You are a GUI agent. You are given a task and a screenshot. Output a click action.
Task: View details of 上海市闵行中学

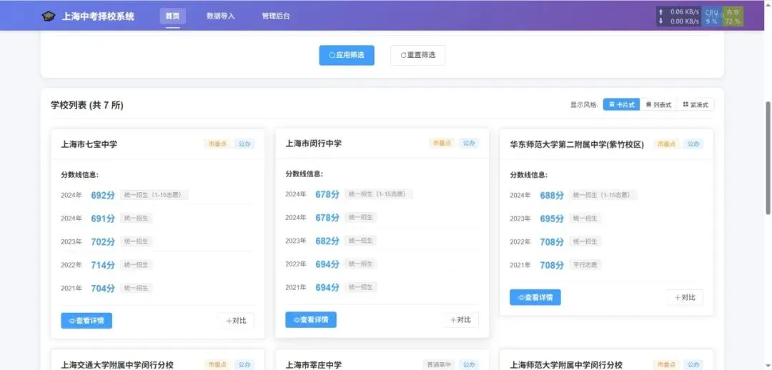point(311,320)
